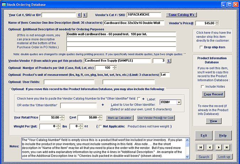Click the products per unit field showing 100
The height and width of the screenshot is (164, 240).
104,68
